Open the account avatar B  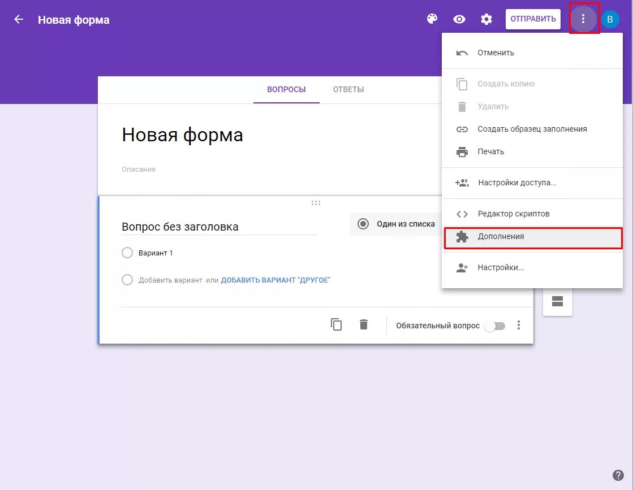coord(610,19)
